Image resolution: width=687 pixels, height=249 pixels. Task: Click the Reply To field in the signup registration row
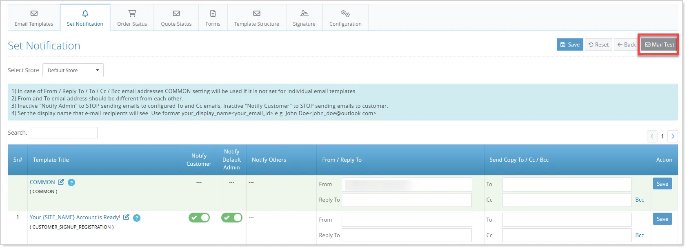coord(407,235)
